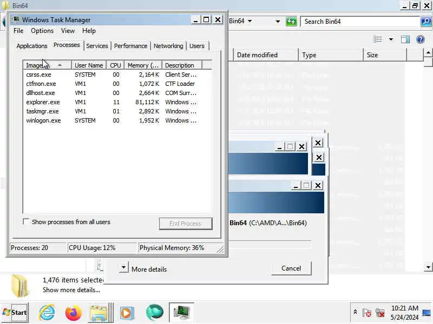Viewport: 433px width, 324px height.
Task: Select the ctfmon.exe process row
Action: (x=117, y=84)
